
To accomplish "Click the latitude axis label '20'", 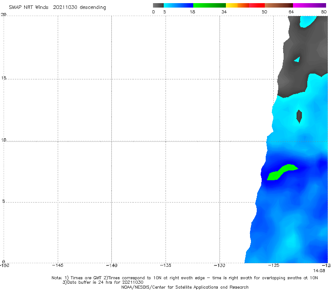I will tap(4, 14).
